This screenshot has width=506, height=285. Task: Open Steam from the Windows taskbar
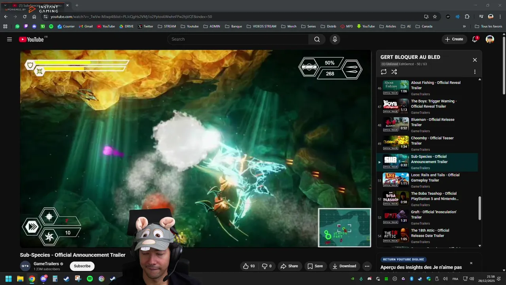tap(66, 279)
